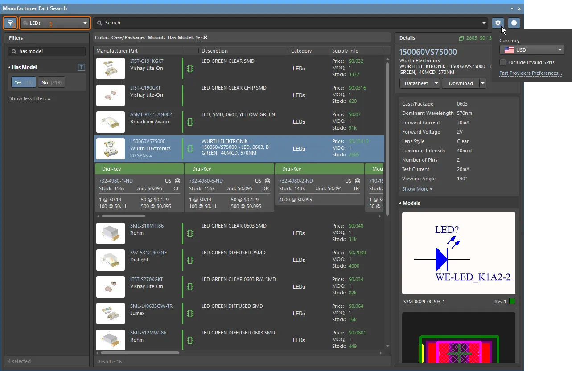This screenshot has width=572, height=371.
Task: Open the Download dropdown arrow
Action: pyautogui.click(x=482, y=83)
